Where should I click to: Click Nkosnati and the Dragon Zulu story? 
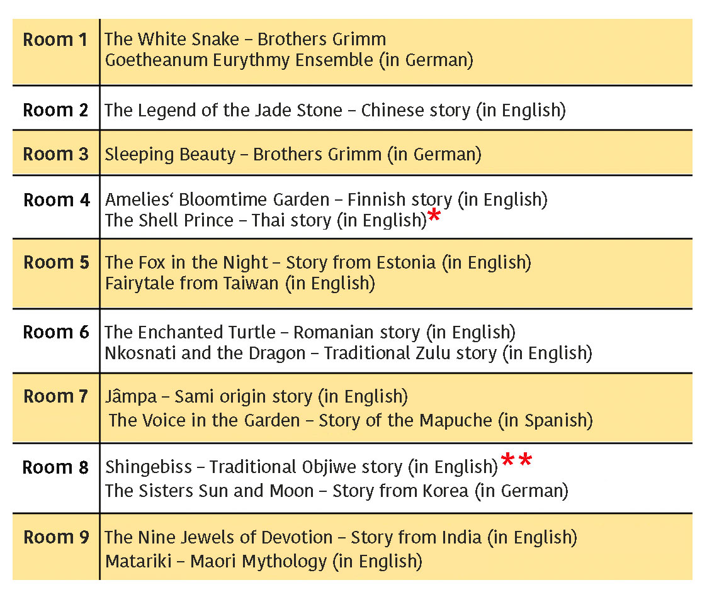(x=348, y=353)
